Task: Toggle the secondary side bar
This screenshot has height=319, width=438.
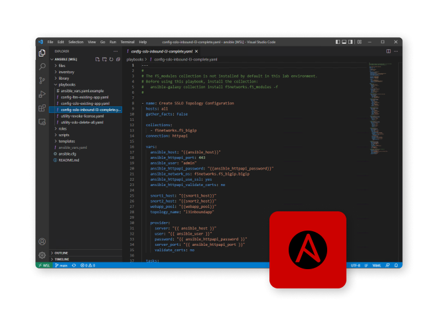Action: (x=350, y=42)
